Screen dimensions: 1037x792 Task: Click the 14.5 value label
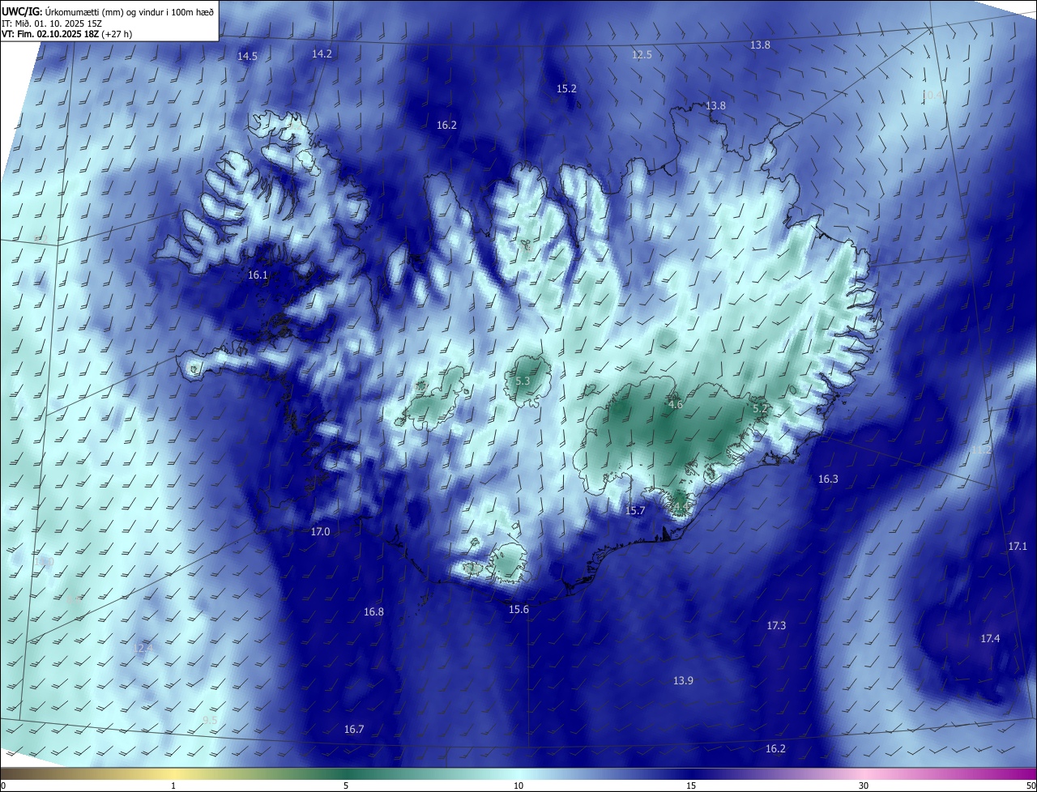click(247, 57)
